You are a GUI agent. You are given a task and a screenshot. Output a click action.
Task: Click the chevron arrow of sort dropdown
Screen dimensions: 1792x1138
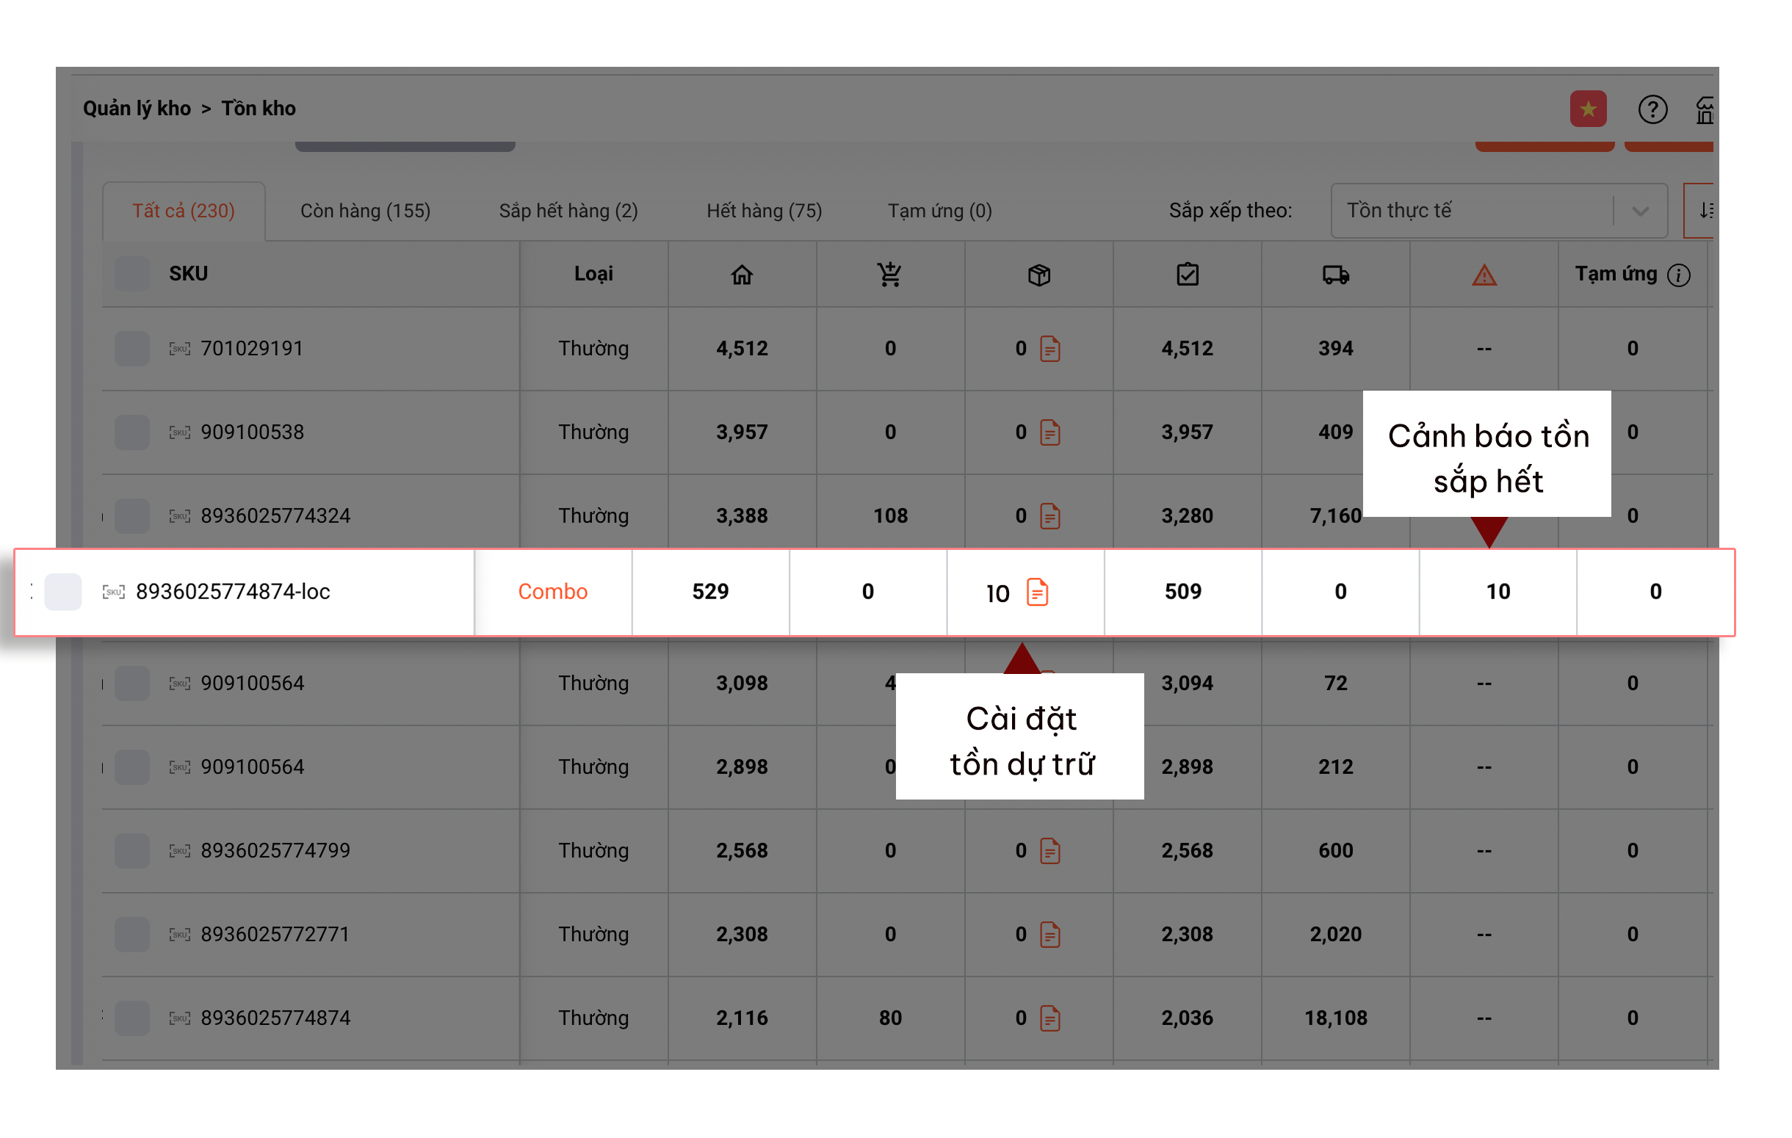(1639, 211)
